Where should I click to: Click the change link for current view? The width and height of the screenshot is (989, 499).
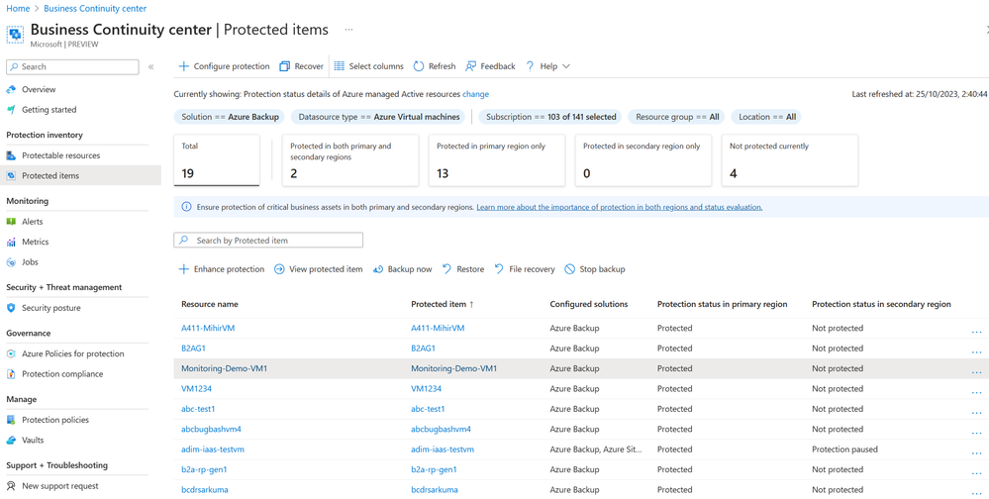(x=475, y=94)
